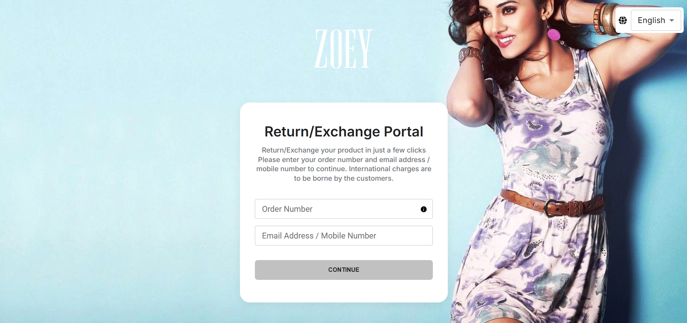Click the line 'Return/Exchange your product in just a few clicks'
The height and width of the screenshot is (323, 687).
pos(343,150)
